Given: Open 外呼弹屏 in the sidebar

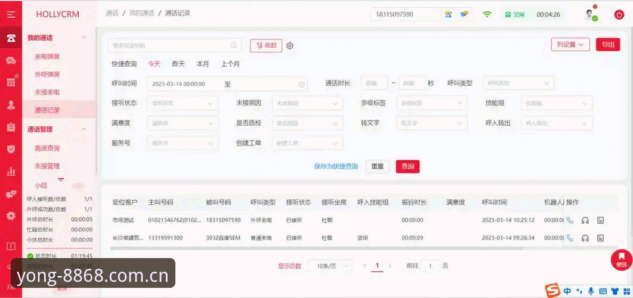Looking at the screenshot, I should 47,74.
